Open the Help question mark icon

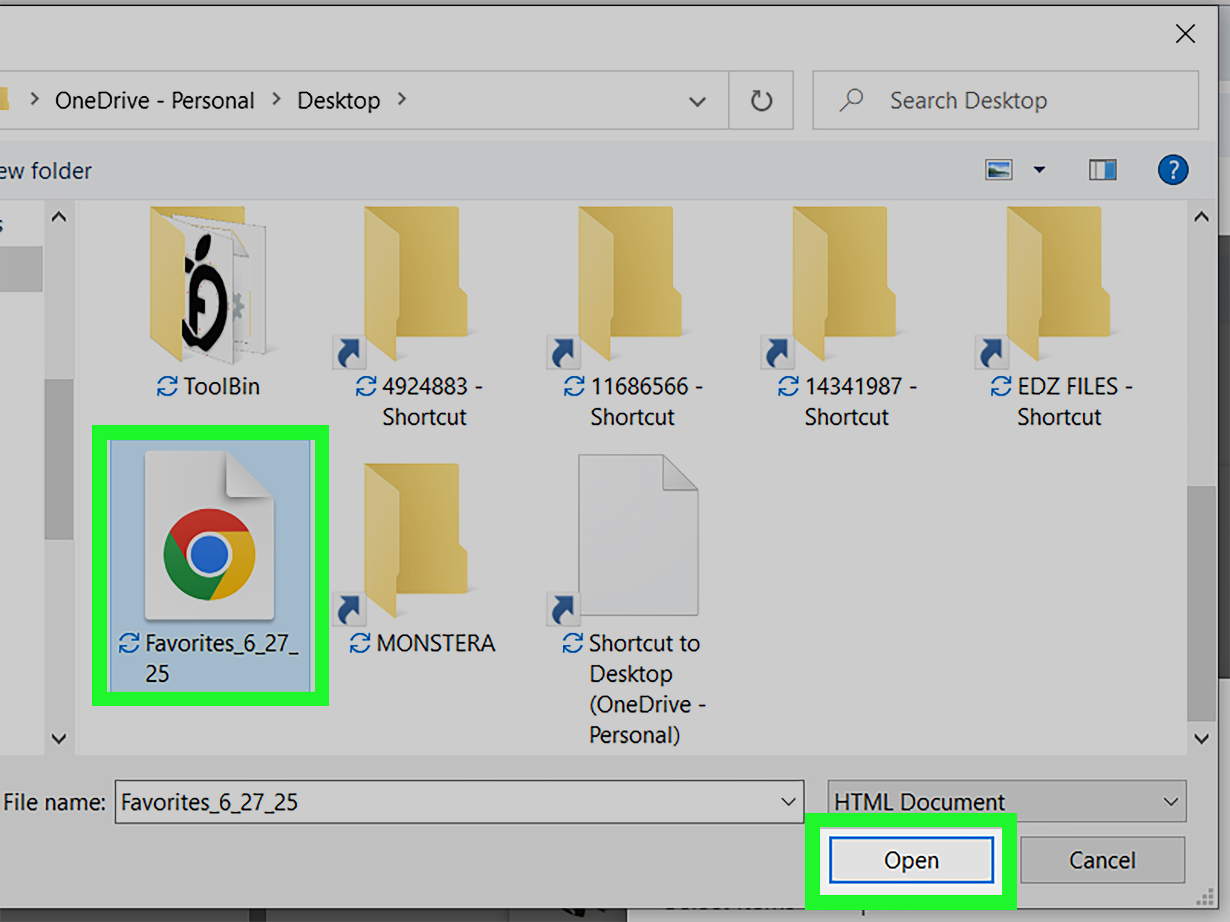point(1173,170)
